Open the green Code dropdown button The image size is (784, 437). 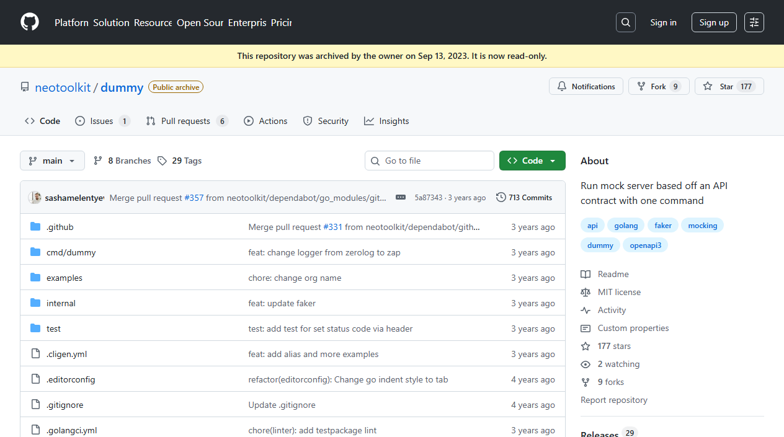[x=532, y=161]
